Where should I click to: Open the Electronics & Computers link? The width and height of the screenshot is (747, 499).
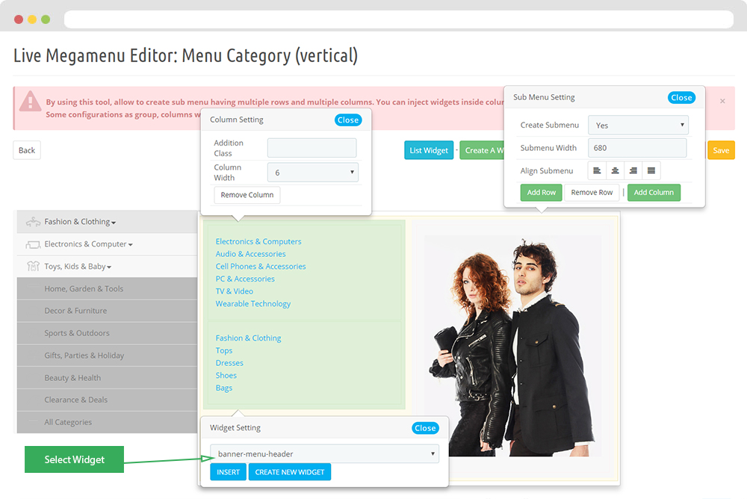258,241
